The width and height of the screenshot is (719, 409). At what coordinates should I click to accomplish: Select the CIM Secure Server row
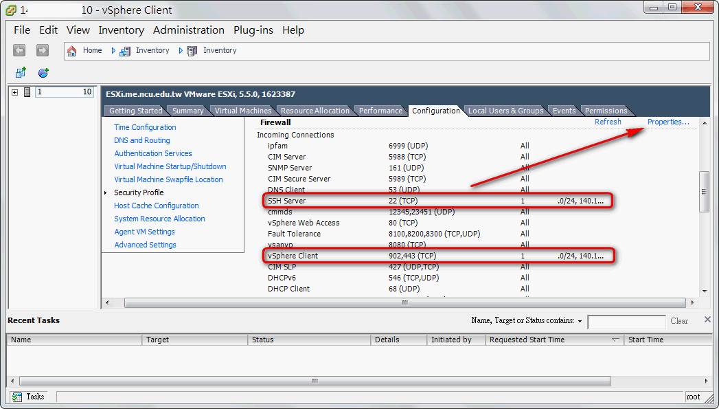pyautogui.click(x=399, y=179)
